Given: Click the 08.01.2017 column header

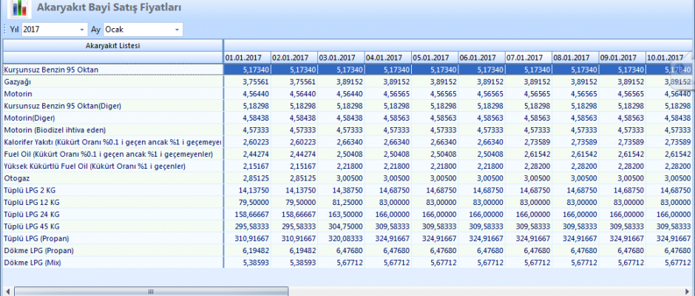Looking at the screenshot, I should 574,57.
